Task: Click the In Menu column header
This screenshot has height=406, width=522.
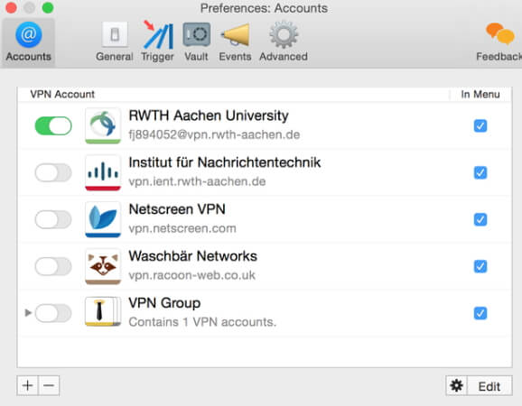Action: point(480,95)
